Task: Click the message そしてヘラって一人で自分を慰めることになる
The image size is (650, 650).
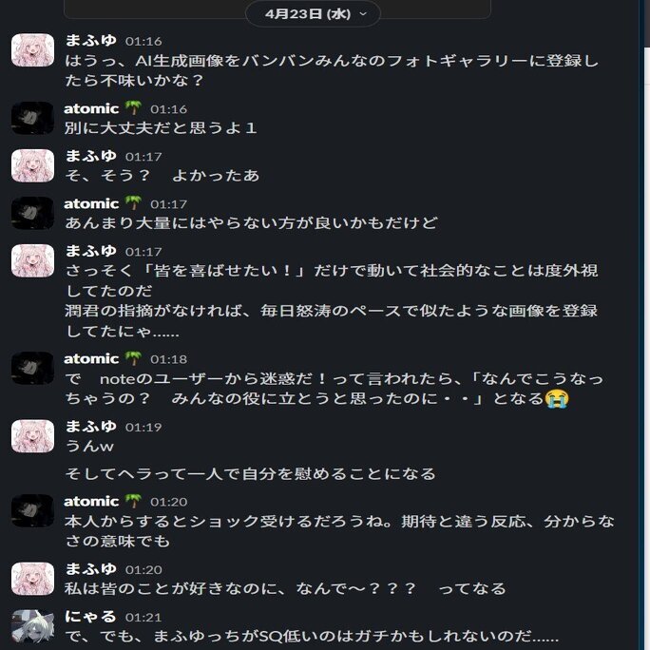Action: pyautogui.click(x=250, y=474)
